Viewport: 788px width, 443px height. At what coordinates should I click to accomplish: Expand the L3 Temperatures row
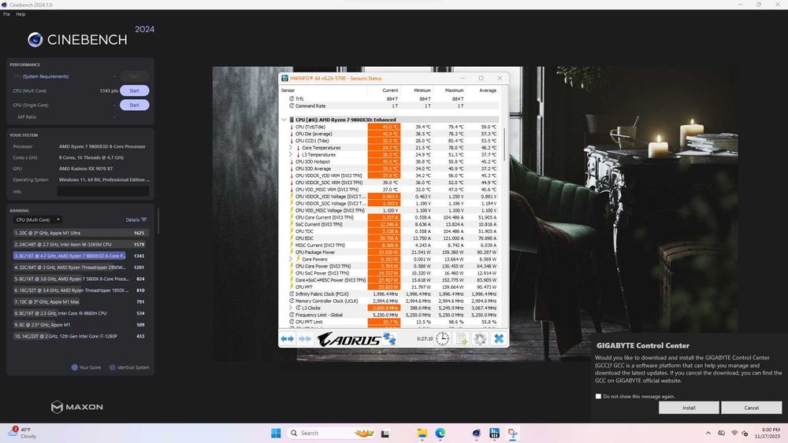coord(291,155)
